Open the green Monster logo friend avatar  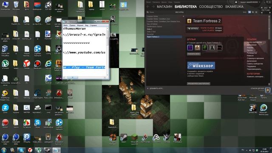(x=205, y=48)
